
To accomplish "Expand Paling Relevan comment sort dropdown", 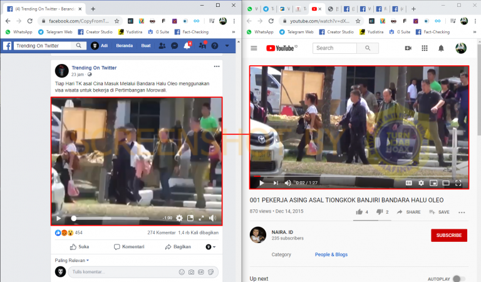I will (x=72, y=260).
